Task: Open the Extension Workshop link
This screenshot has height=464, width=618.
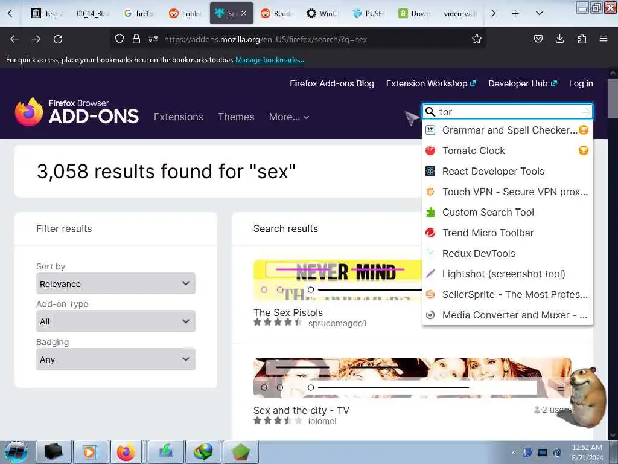Action: [431, 83]
